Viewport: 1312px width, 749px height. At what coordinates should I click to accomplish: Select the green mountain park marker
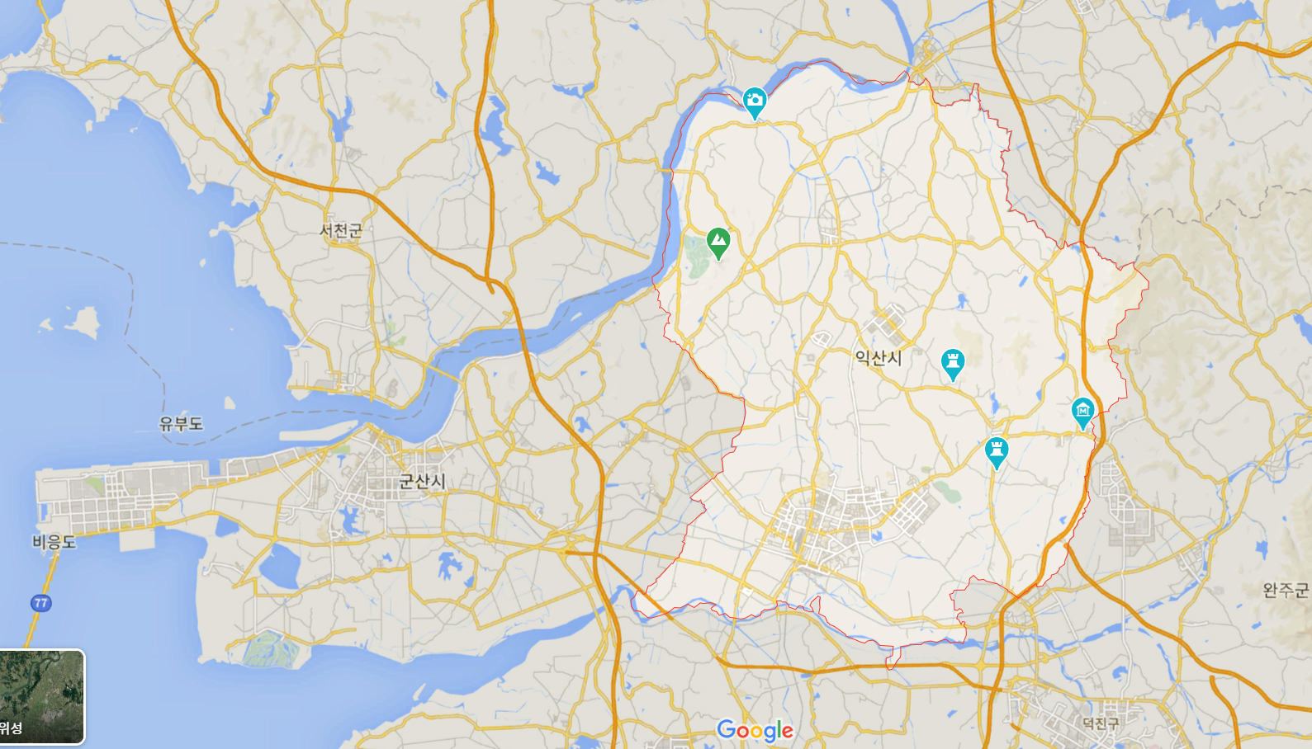point(718,243)
